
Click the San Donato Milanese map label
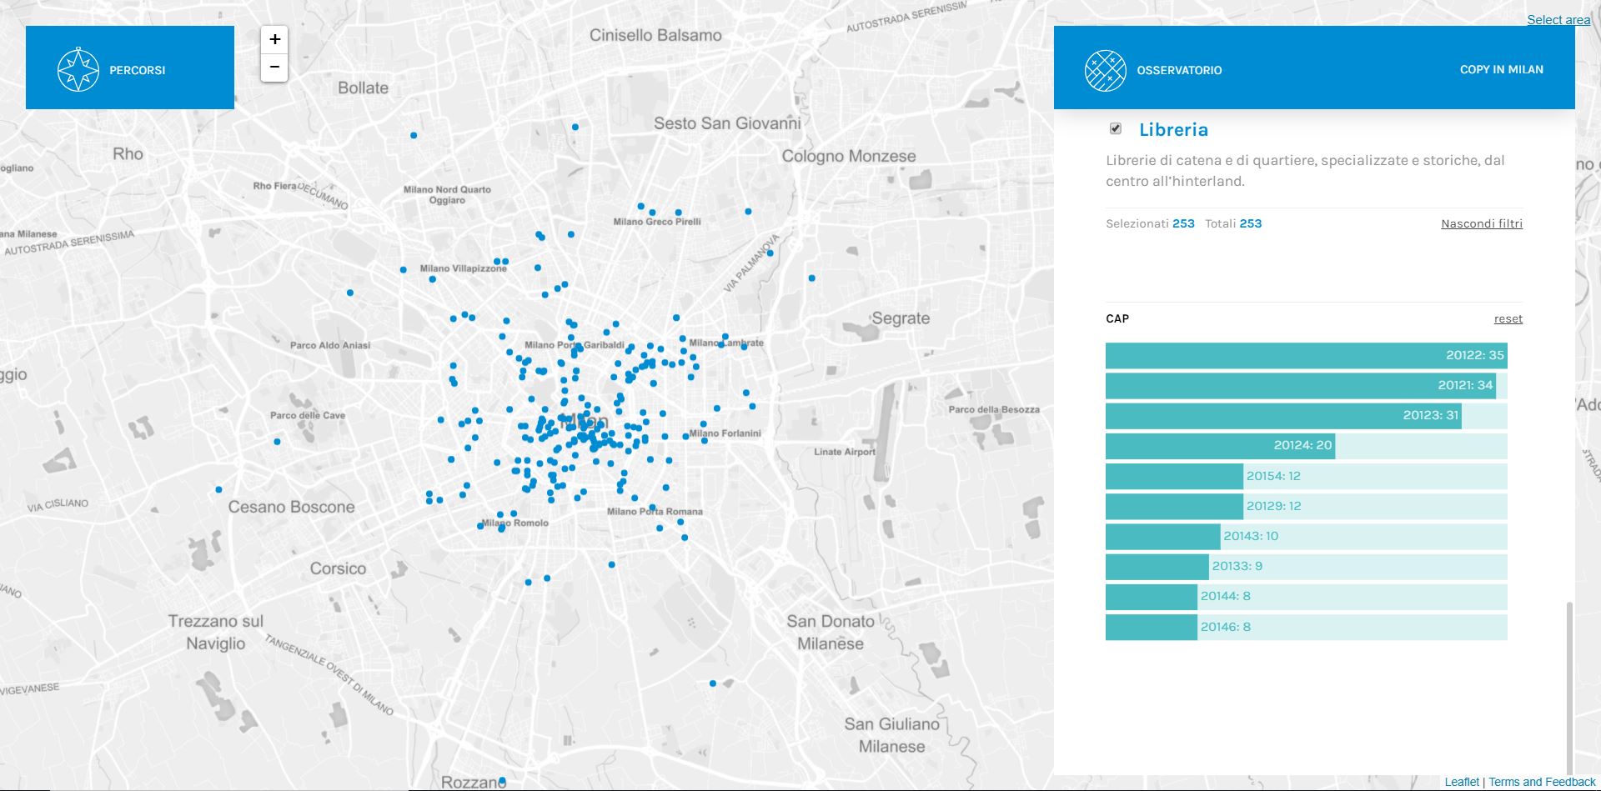(831, 633)
